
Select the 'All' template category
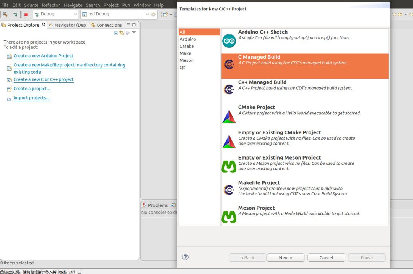199,32
